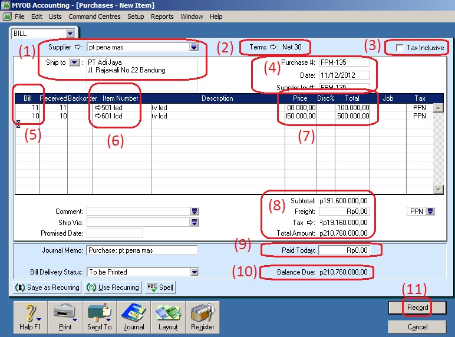
Task: Click the Cancel button
Action: coord(417,327)
